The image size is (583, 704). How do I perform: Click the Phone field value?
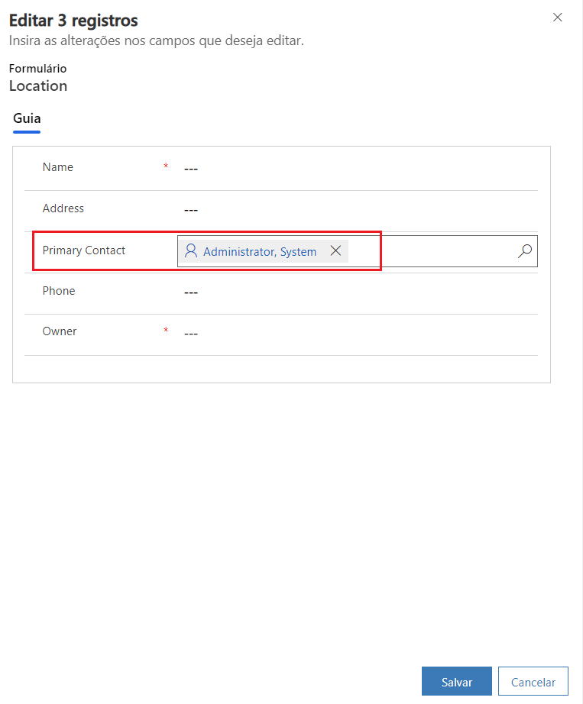191,292
